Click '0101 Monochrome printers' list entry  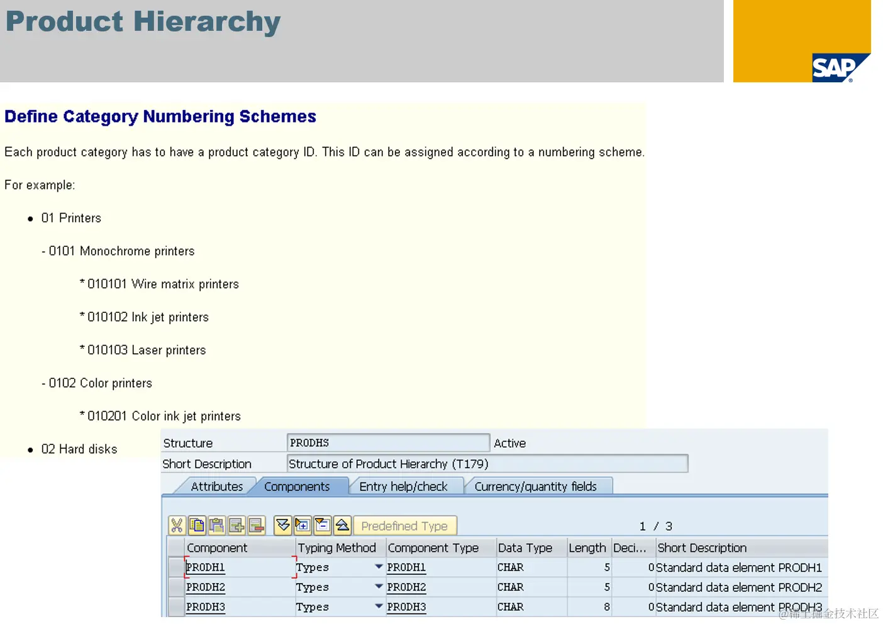tap(121, 251)
